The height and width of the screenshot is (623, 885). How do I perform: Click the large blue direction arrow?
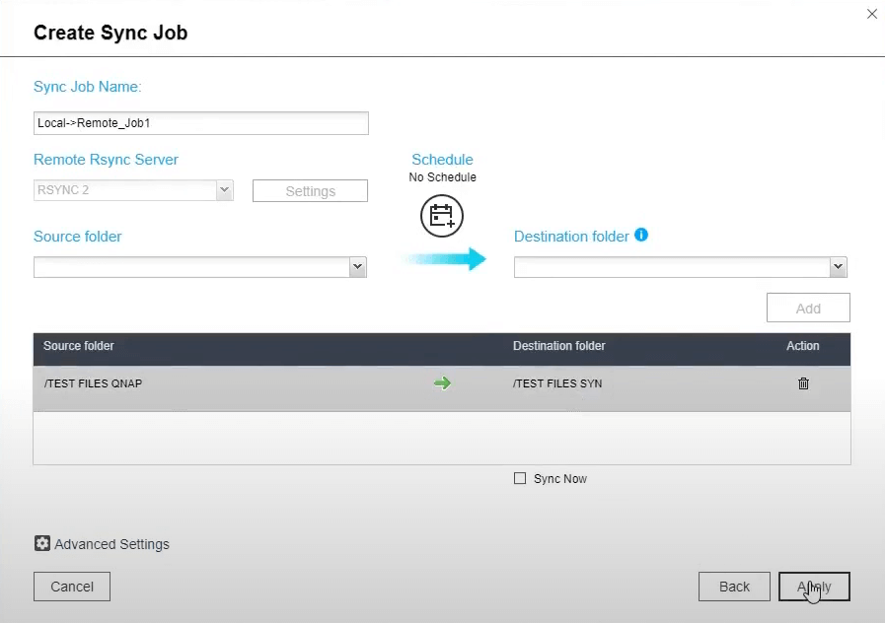444,259
